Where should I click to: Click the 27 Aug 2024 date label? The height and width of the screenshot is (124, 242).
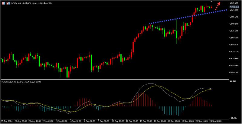tap(6, 121)
